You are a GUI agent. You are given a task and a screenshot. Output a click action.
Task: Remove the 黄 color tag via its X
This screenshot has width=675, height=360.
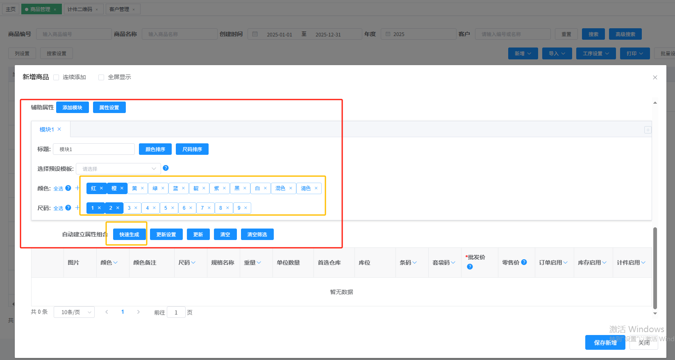pos(142,188)
